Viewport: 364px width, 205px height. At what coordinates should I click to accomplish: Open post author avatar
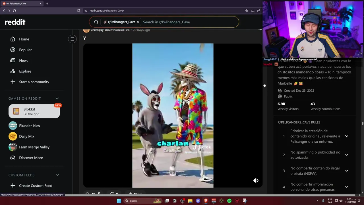click(86, 30)
